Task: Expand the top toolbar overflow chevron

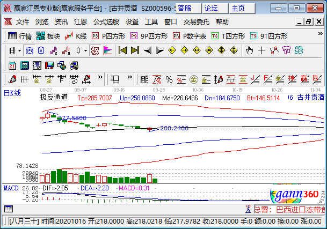Action: (321, 34)
